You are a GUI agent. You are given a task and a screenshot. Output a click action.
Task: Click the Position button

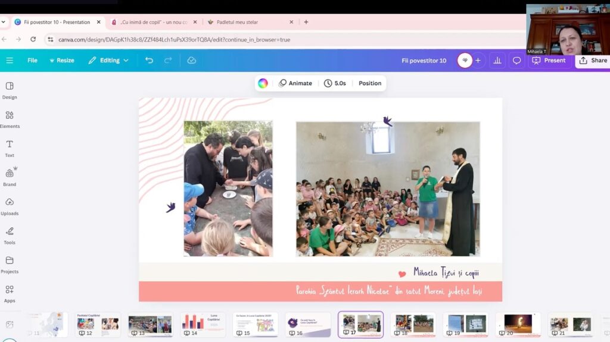(370, 83)
